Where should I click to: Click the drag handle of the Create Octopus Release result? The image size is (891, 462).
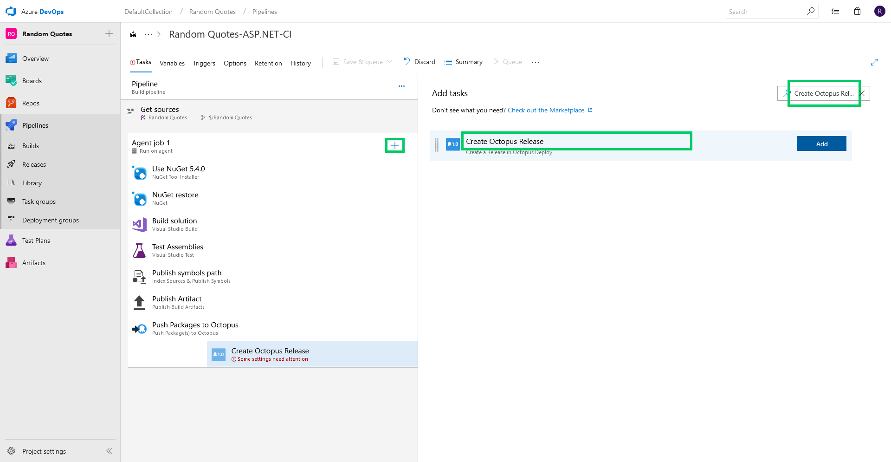click(x=437, y=145)
